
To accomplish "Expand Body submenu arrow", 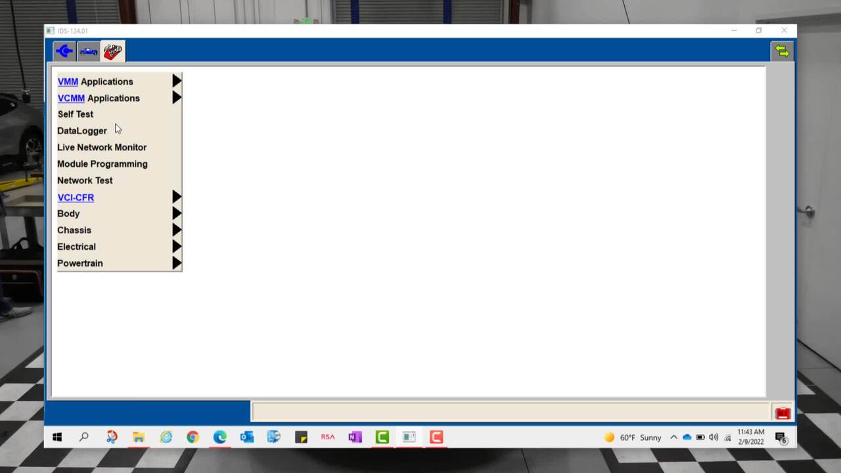I will (177, 213).
